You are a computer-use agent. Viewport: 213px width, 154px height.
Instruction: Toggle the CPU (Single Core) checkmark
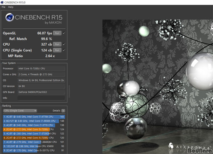(64, 50)
